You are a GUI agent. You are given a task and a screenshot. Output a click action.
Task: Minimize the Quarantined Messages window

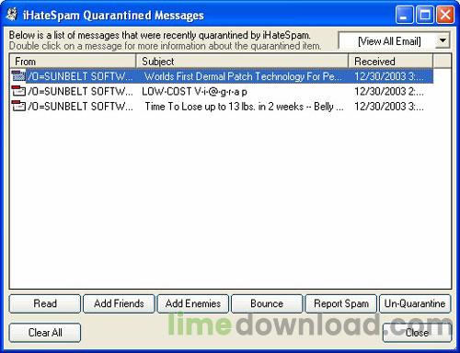404,15
